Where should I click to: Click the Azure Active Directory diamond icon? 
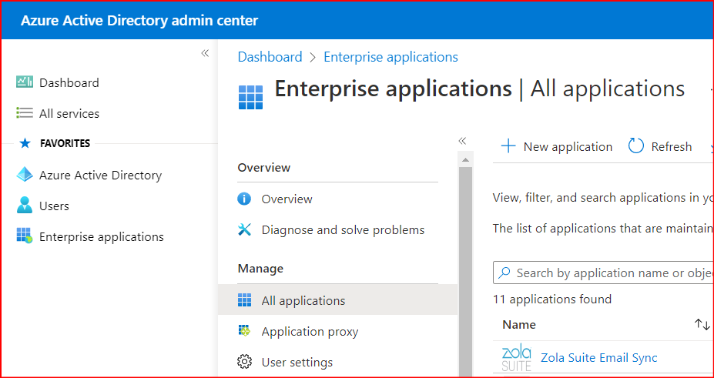click(x=25, y=175)
